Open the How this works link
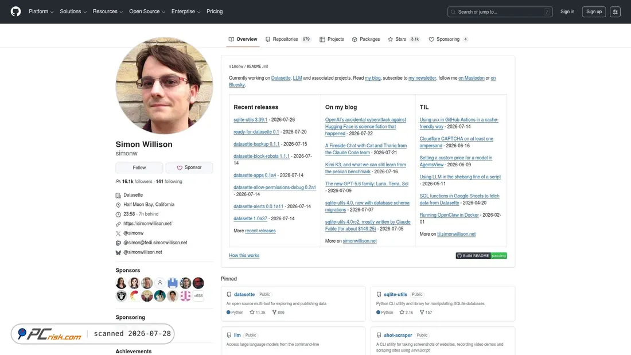 [x=244, y=256]
